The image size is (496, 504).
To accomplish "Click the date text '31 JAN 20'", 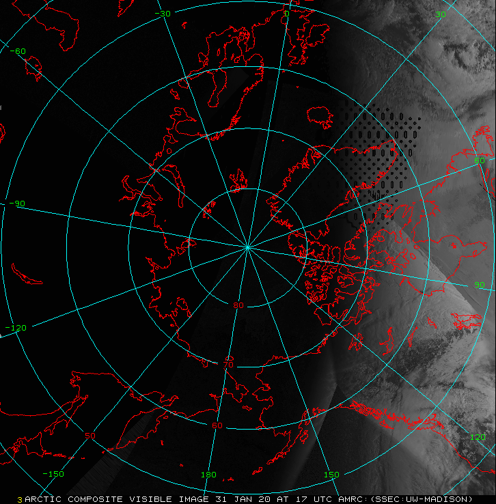I will point(244,499).
